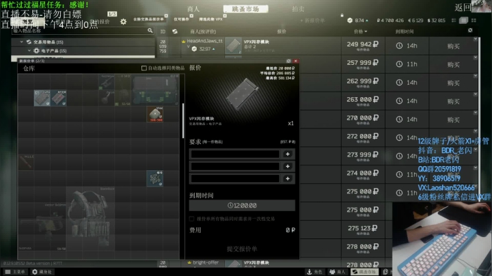Click the lock icon near new offer
Screen dimensions: 492x276
342,15
